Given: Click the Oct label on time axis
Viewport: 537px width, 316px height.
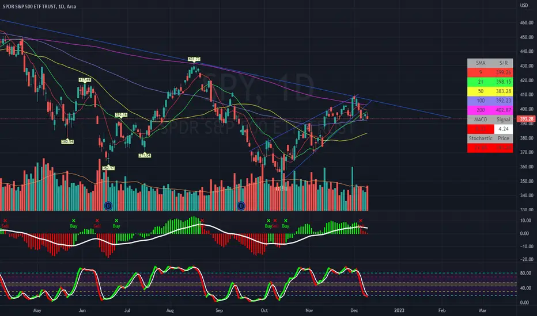Looking at the screenshot, I should [x=264, y=310].
